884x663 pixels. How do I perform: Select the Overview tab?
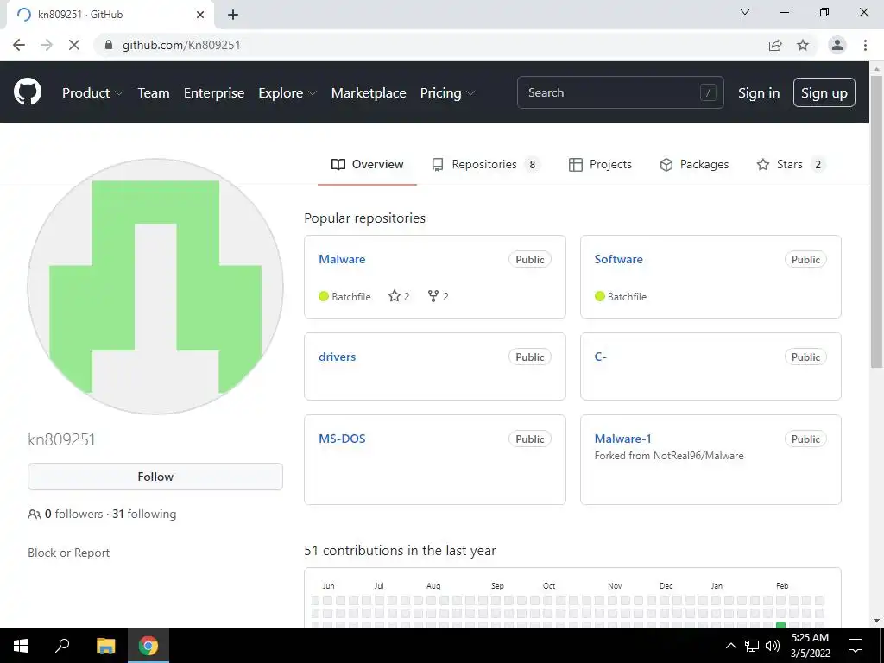[367, 164]
